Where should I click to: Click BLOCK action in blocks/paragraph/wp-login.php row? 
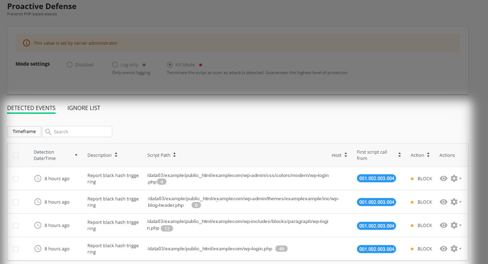click(x=422, y=225)
